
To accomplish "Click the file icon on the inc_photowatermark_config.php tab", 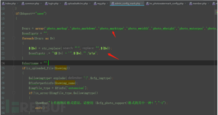I will 147,3.
